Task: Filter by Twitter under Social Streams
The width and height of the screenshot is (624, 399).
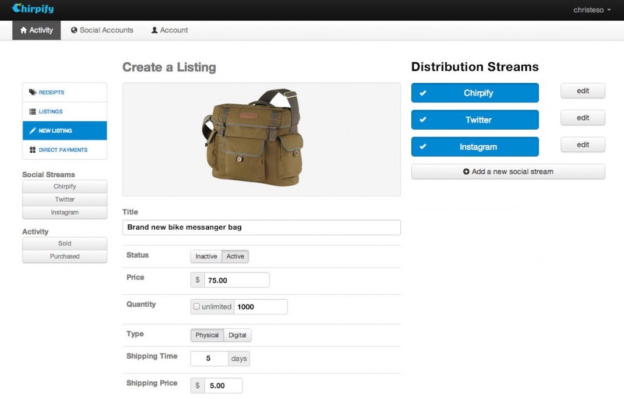Action: click(x=65, y=199)
